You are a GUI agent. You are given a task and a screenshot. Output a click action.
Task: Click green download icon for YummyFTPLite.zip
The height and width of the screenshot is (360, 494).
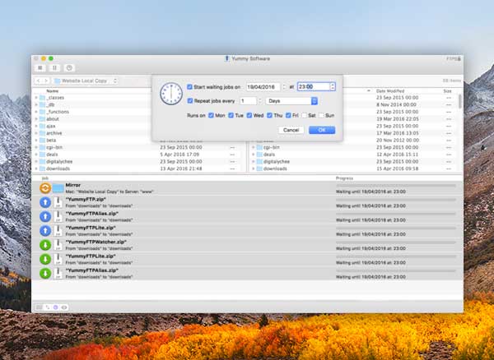click(x=45, y=259)
